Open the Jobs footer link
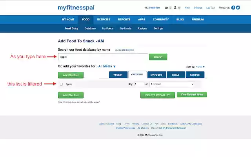The image size is (251, 157). (x=163, y=124)
